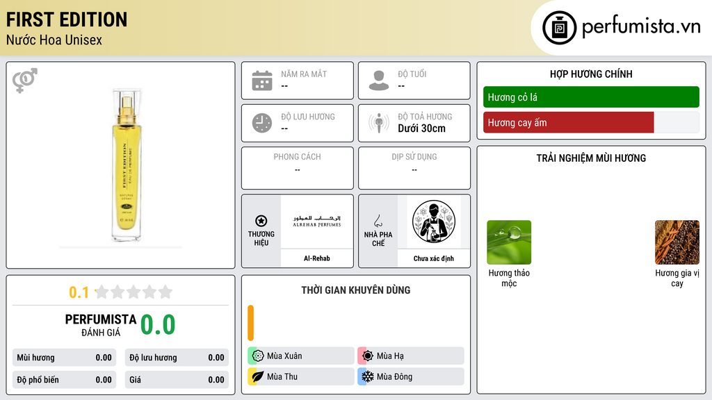Click the HỢP HƯƠNG CHÍNH heading
712x400 pixels.
(x=591, y=74)
